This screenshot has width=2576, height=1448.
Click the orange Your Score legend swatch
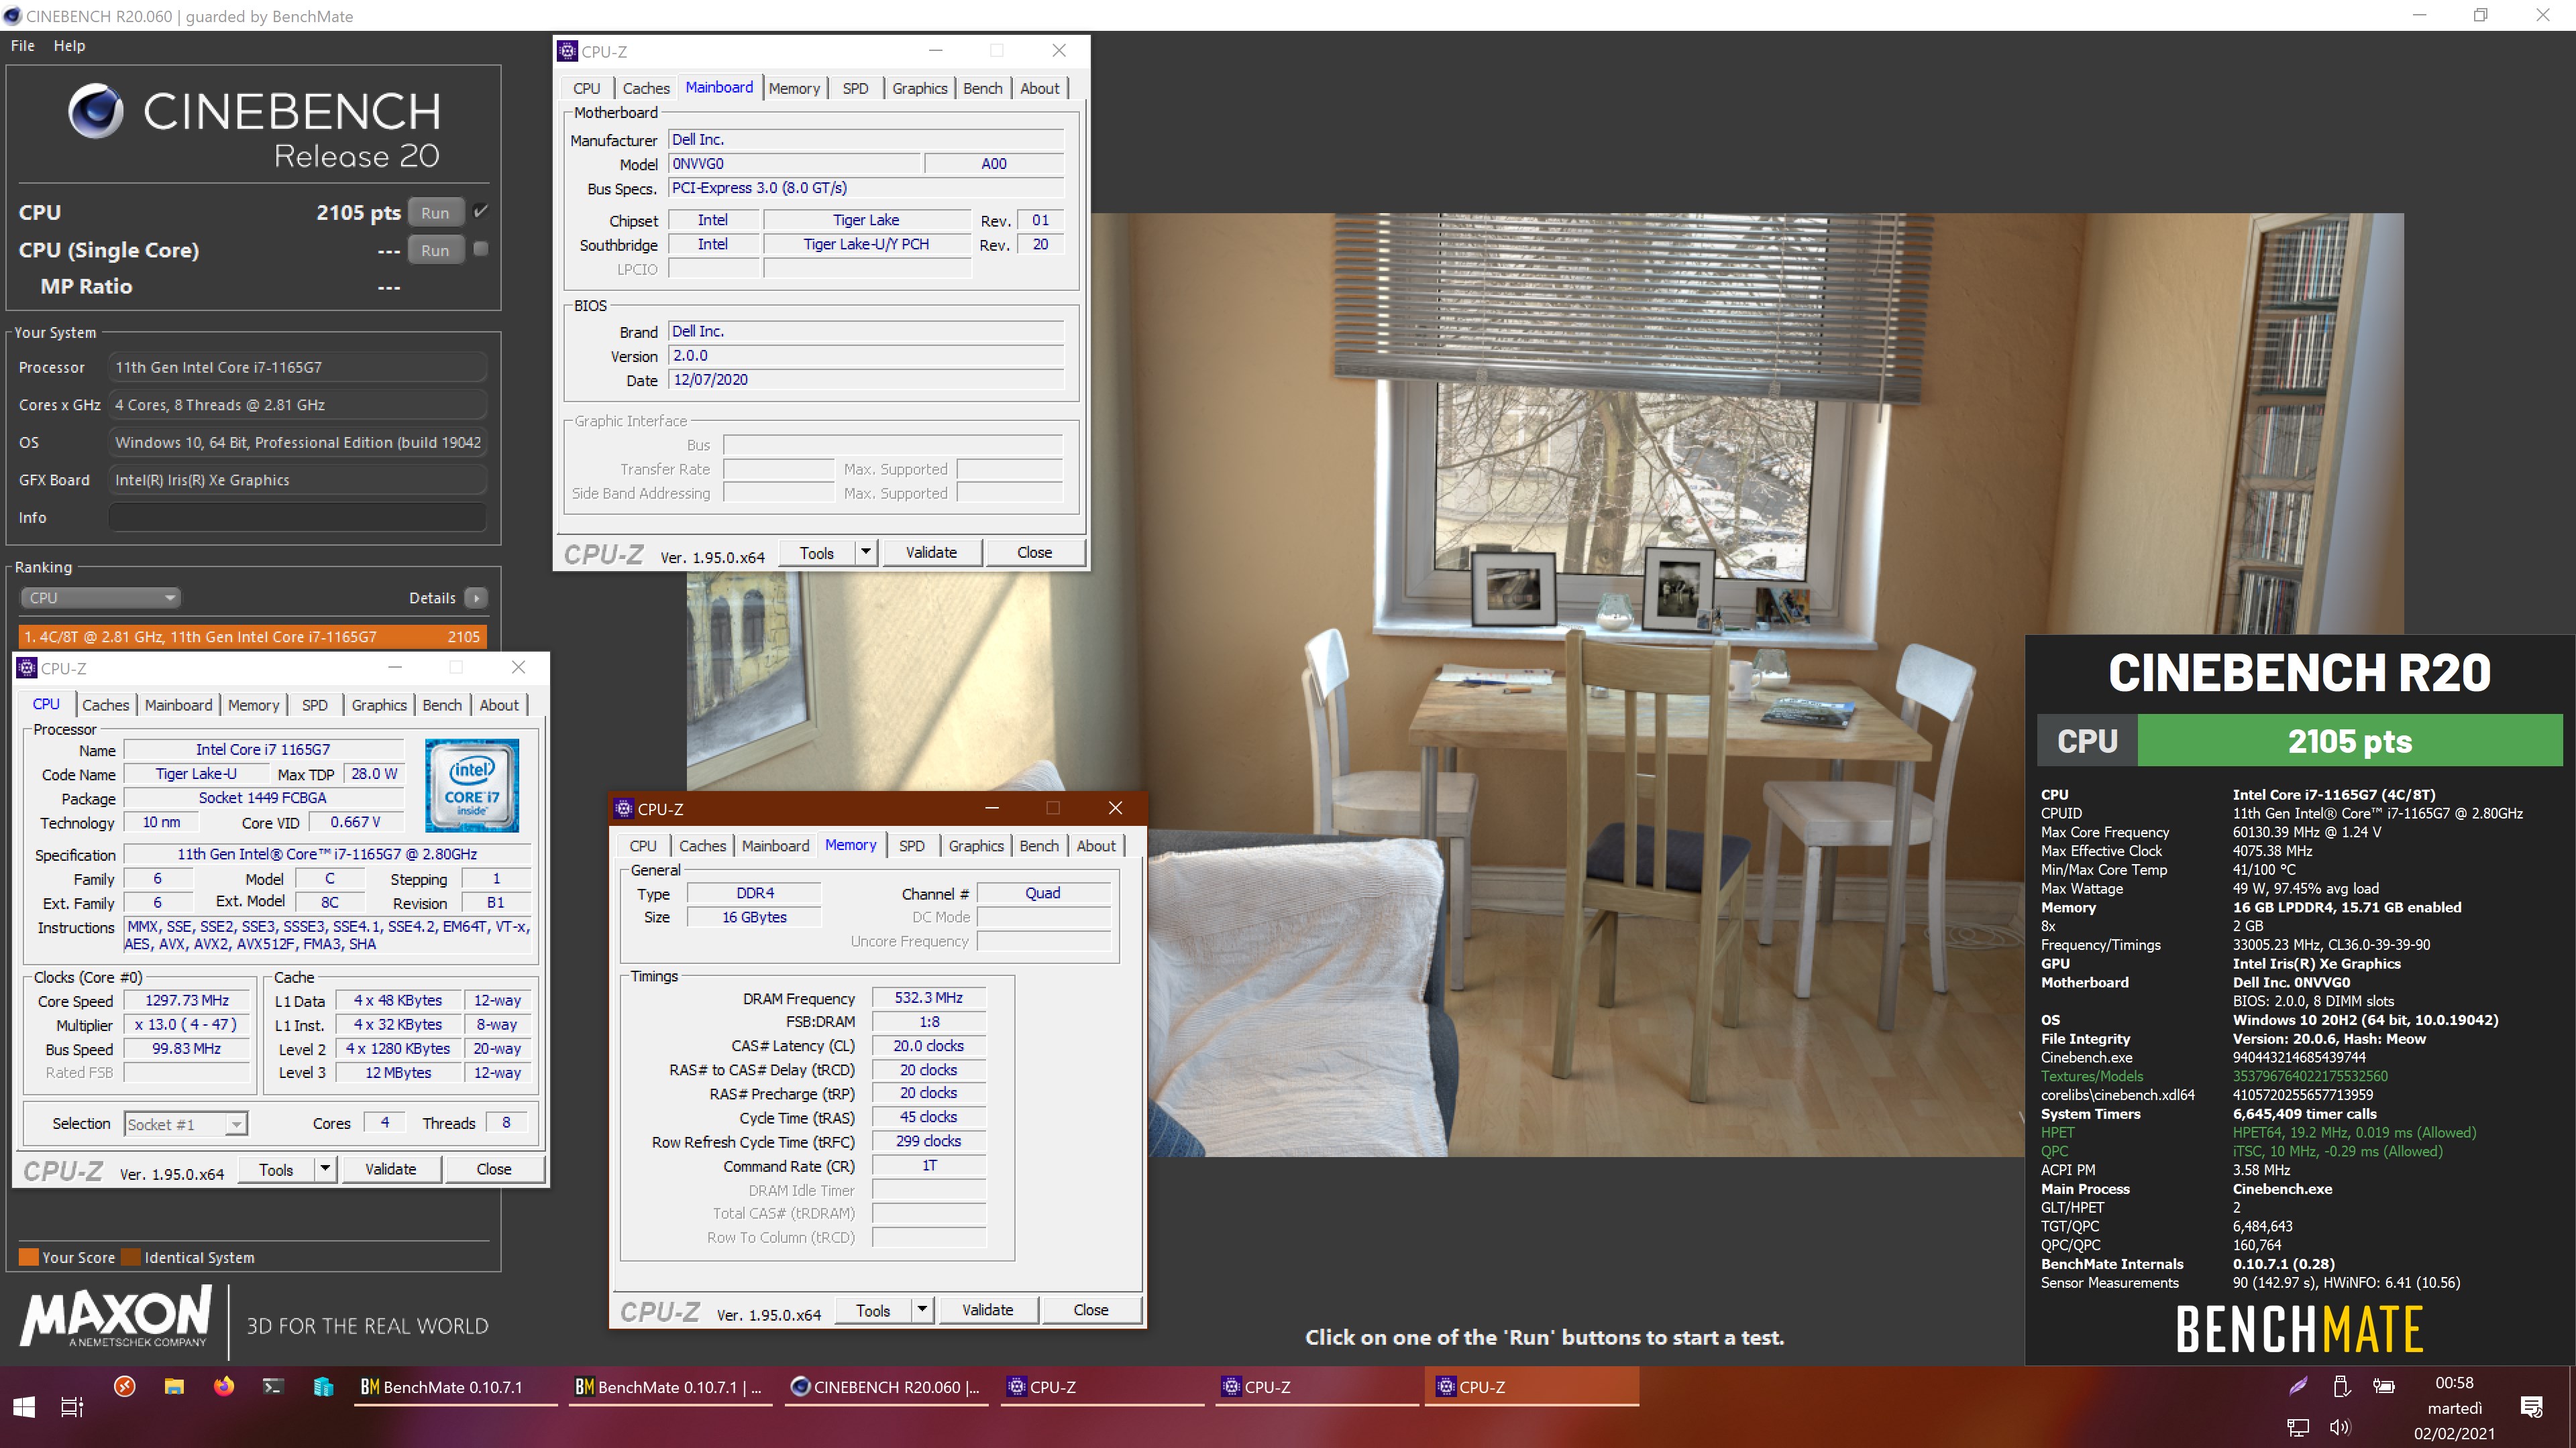coord(29,1257)
